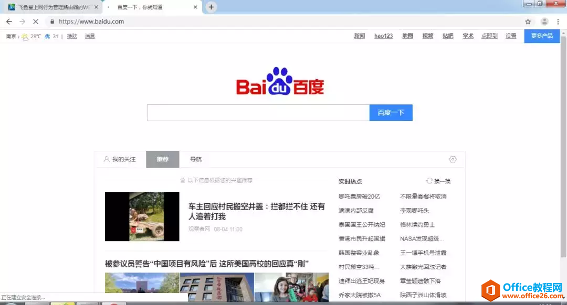The width and height of the screenshot is (567, 305).
Task: Open 设置 dropdown in top nav
Action: tap(511, 36)
